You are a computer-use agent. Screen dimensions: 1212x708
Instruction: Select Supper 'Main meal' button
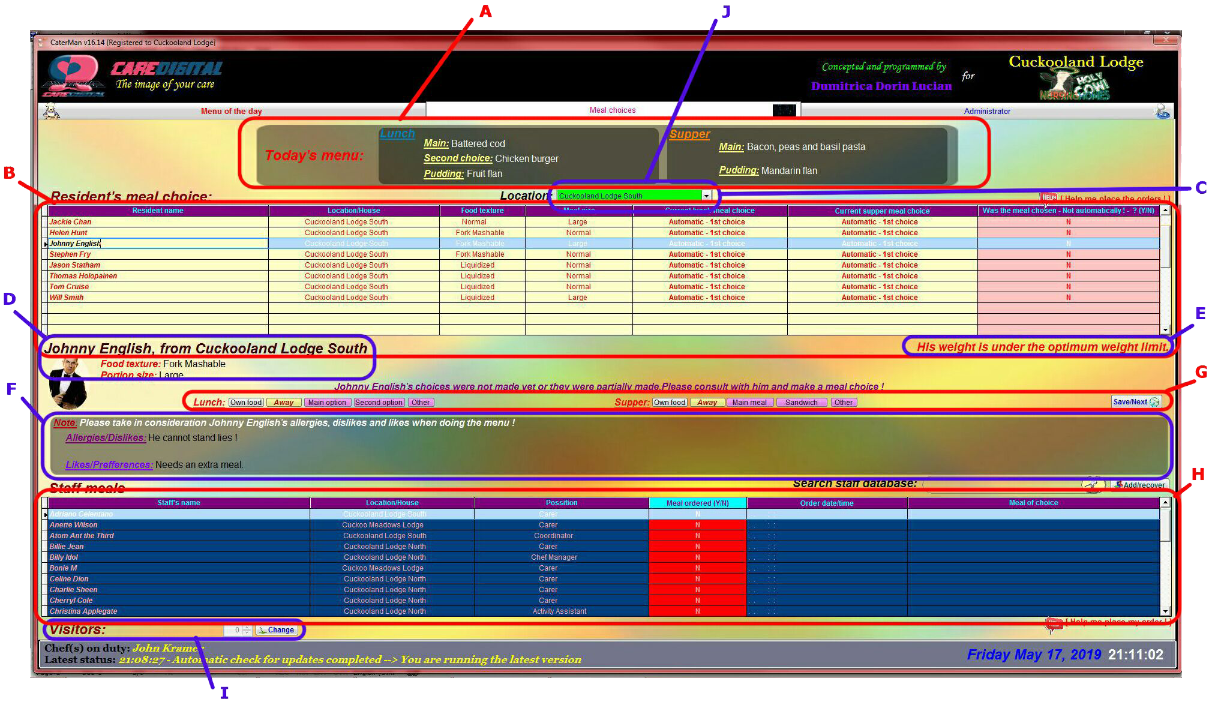coord(749,403)
